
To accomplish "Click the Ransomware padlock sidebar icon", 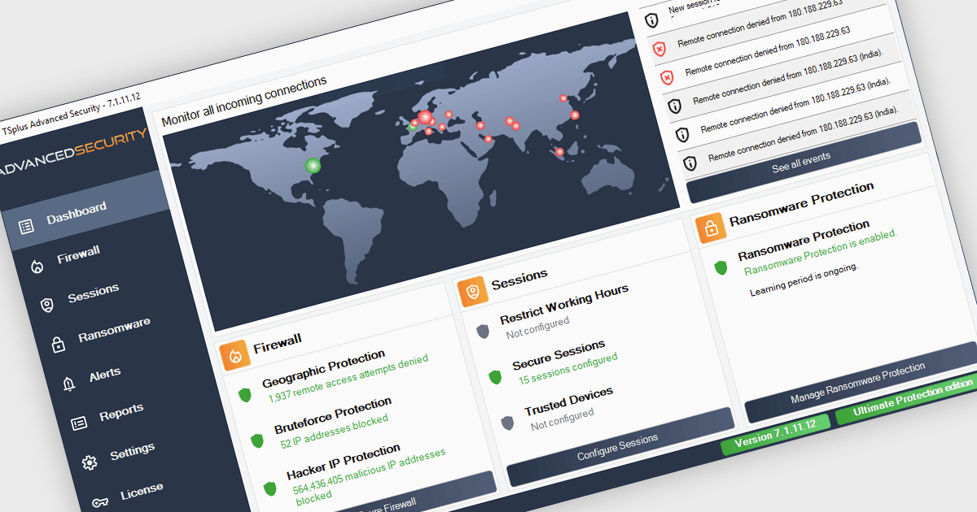I will point(59,345).
